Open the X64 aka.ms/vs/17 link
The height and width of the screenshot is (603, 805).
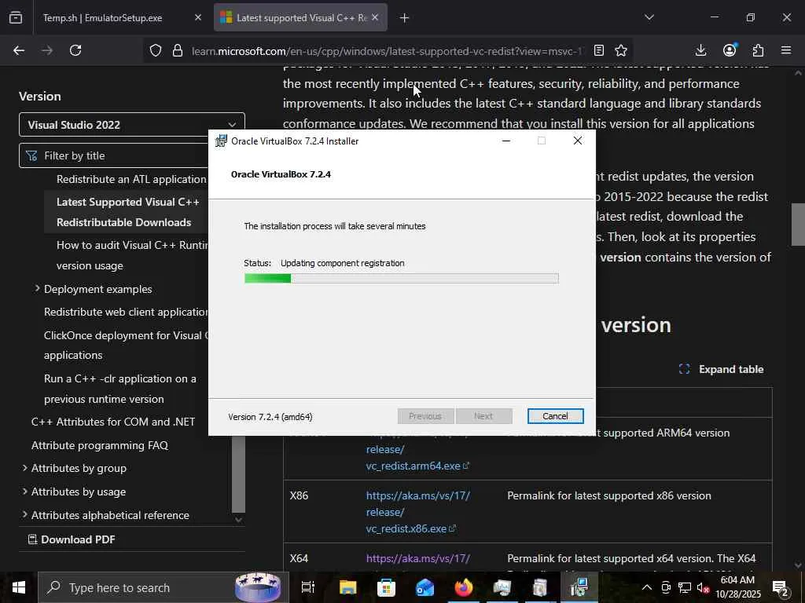pyautogui.click(x=418, y=558)
